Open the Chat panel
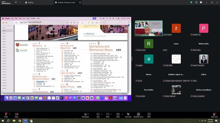The height and width of the screenshot is (123, 220). click(x=98, y=115)
